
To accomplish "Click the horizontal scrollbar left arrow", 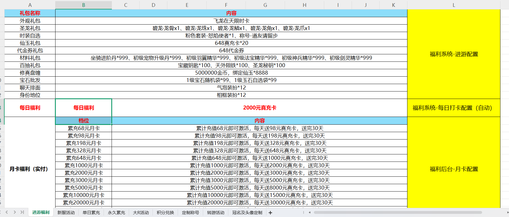I will 310,212.
